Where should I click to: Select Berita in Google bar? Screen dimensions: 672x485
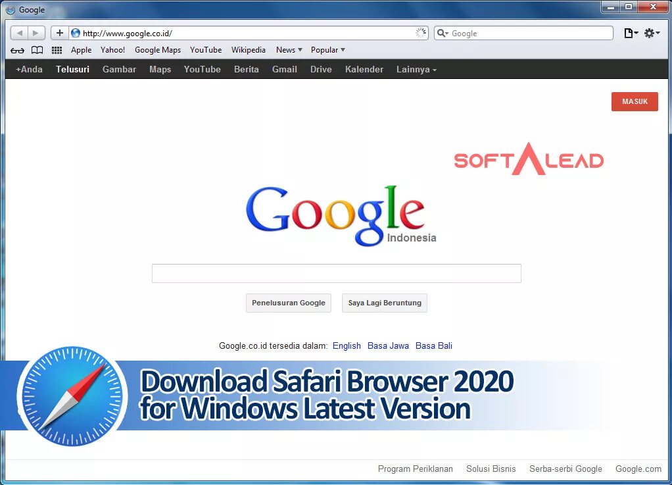coord(247,69)
